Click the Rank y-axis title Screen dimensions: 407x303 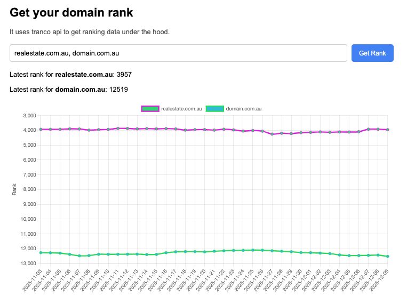pyautogui.click(x=14, y=189)
